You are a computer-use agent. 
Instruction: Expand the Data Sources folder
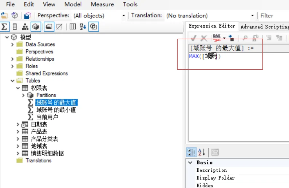coord(12,45)
